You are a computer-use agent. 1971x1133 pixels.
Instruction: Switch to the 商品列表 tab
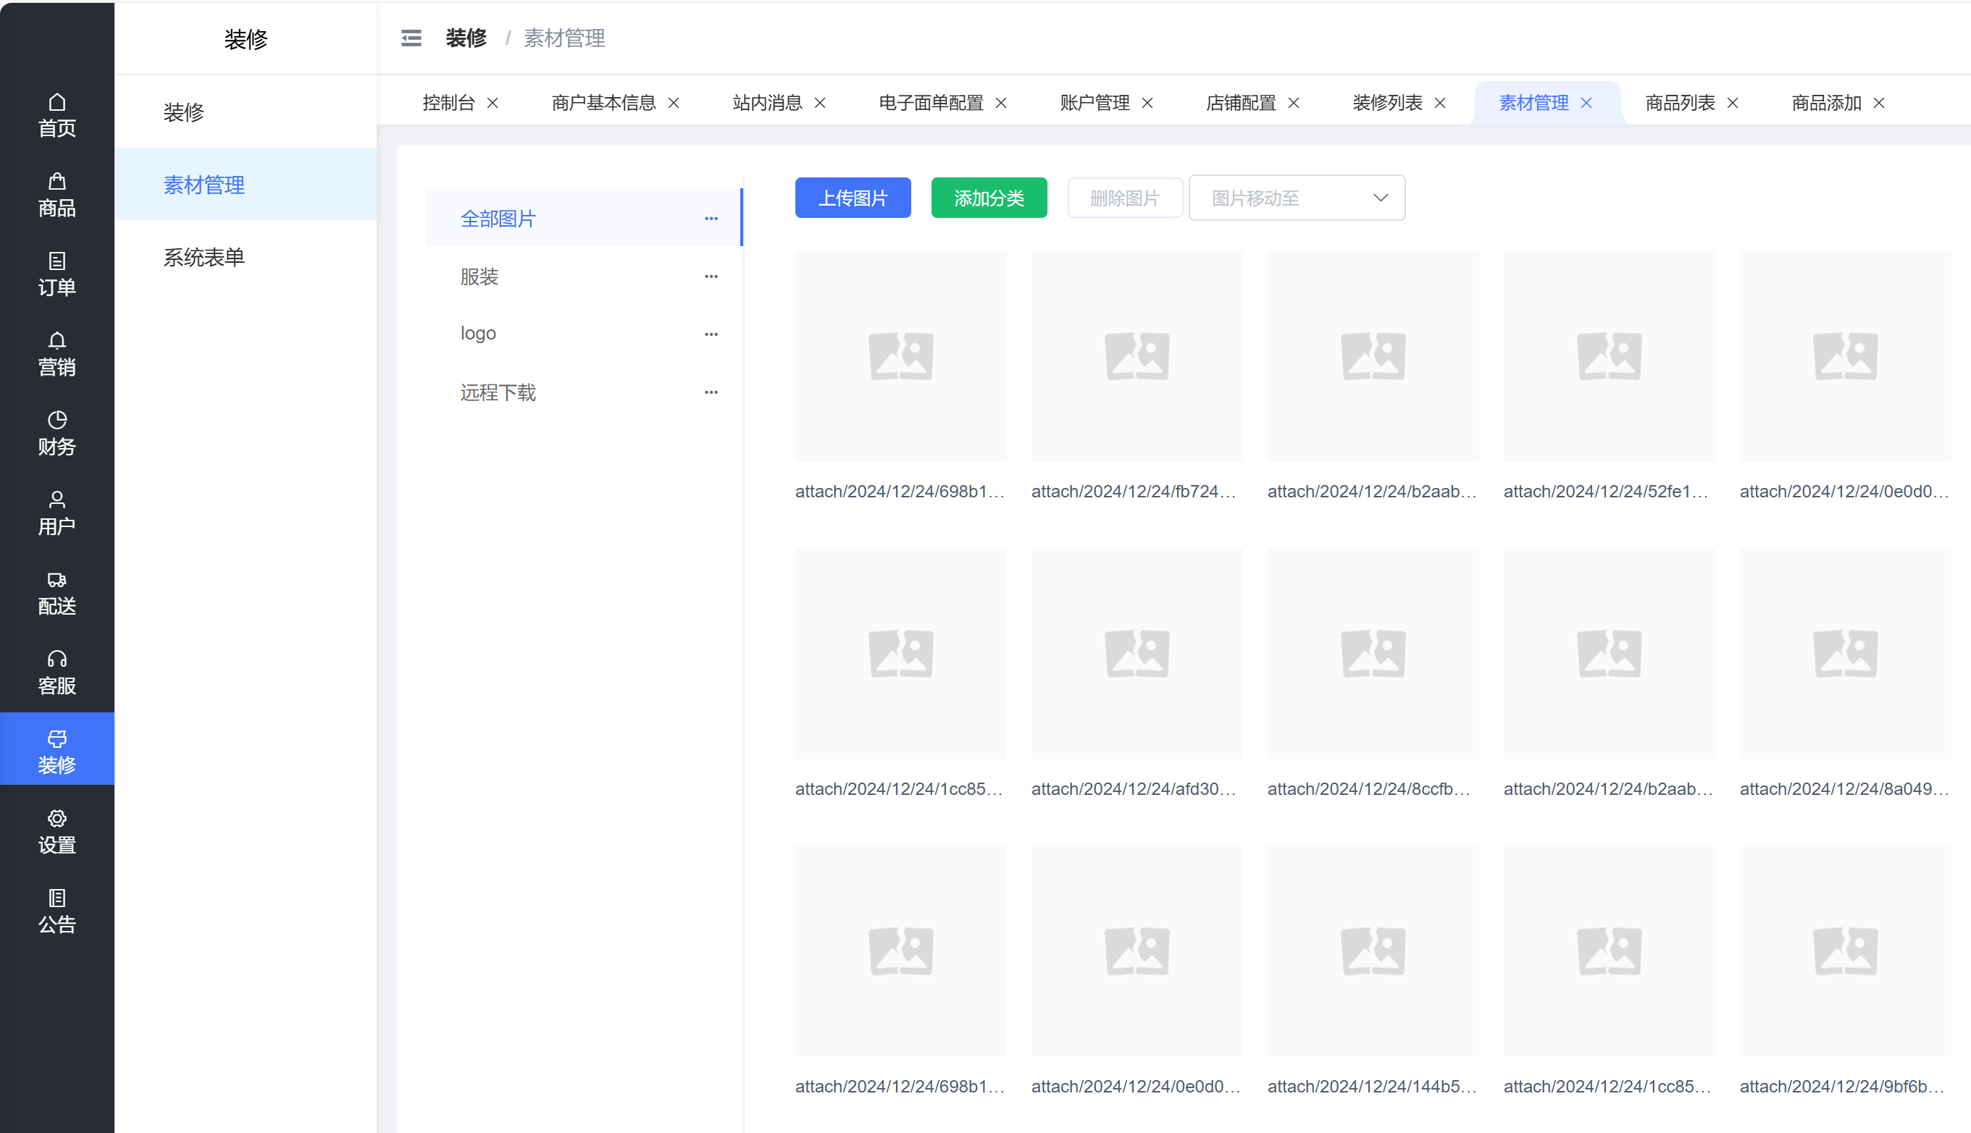[x=1681, y=103]
